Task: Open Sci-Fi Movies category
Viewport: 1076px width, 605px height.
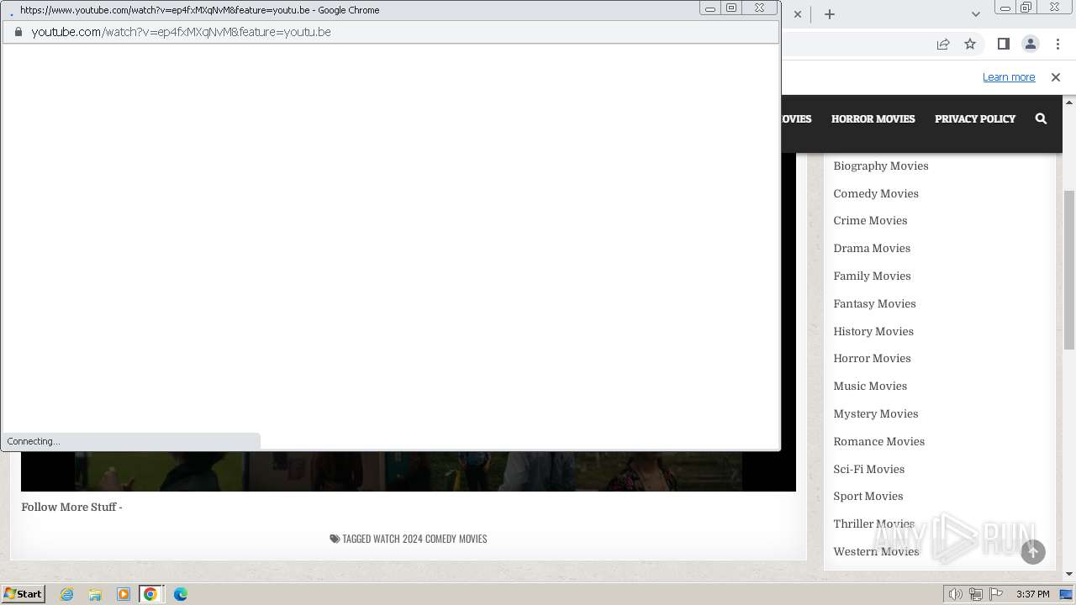Action: point(868,469)
